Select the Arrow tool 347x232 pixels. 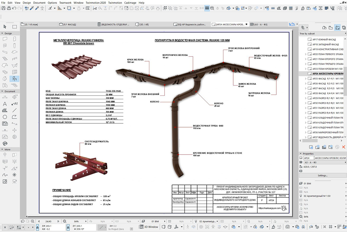tap(5, 27)
